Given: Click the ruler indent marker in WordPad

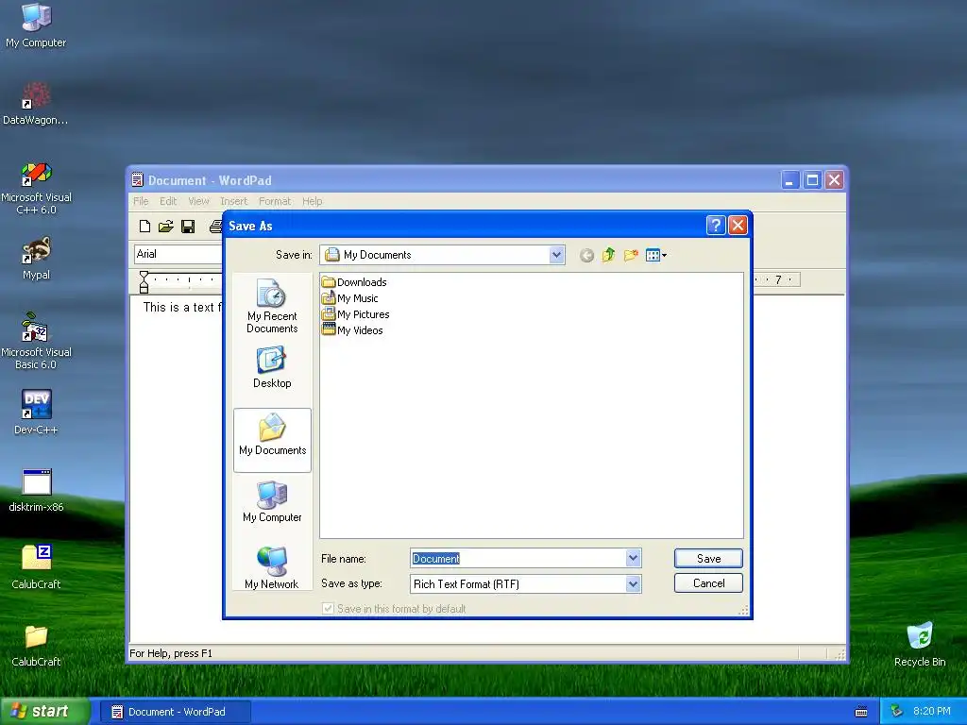Looking at the screenshot, I should [144, 281].
